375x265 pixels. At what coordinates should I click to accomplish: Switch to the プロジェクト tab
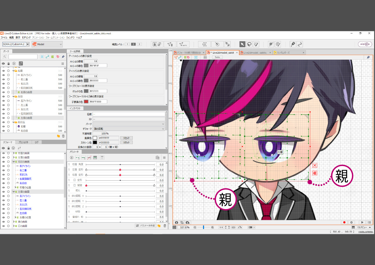(23, 142)
